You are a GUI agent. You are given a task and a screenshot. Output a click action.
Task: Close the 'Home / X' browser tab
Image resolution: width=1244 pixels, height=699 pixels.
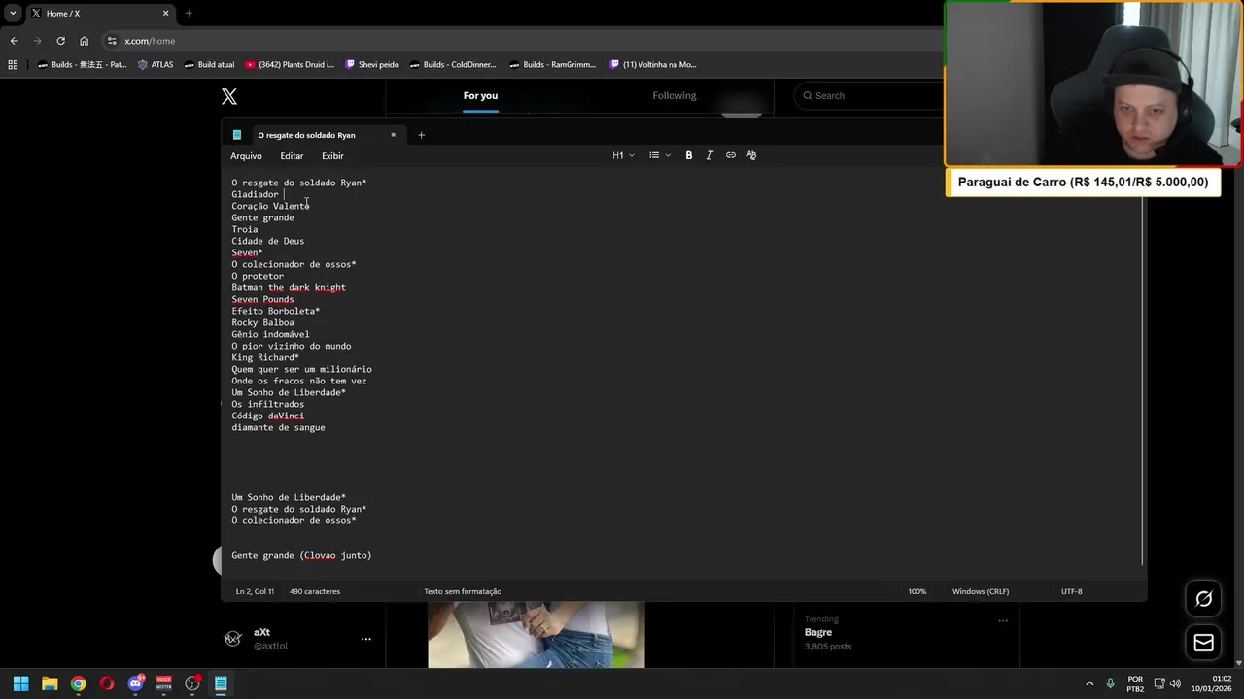point(165,13)
